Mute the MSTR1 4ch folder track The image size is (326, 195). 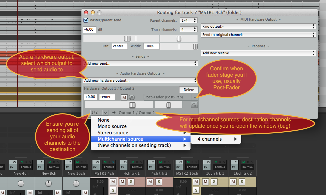coord(113,182)
